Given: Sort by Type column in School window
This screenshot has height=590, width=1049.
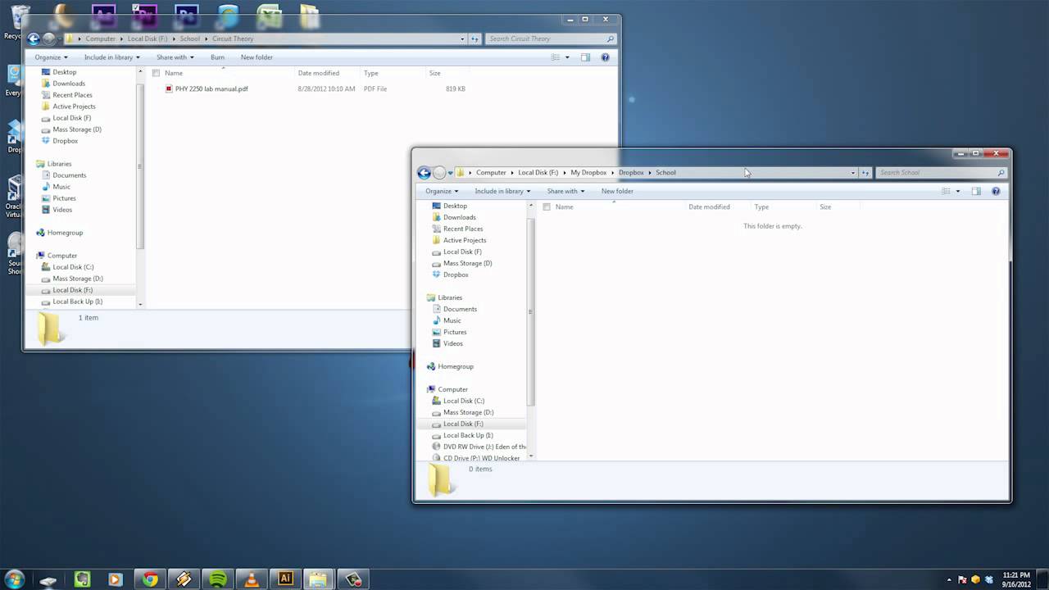Looking at the screenshot, I should pyautogui.click(x=761, y=206).
